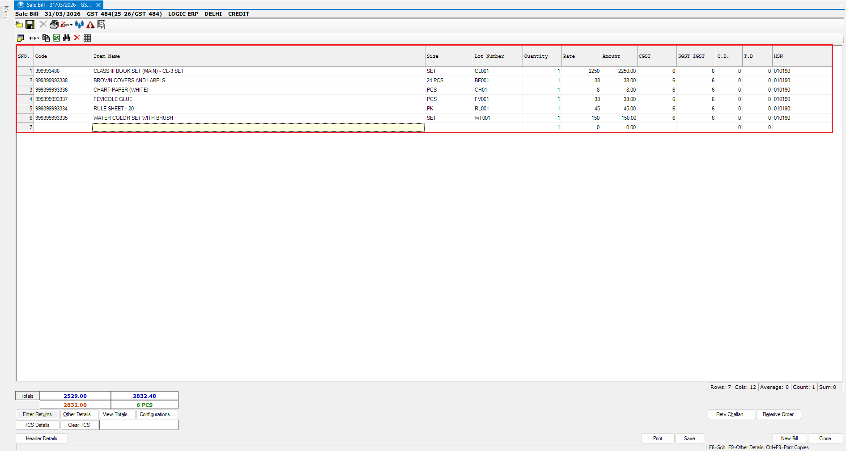This screenshot has height=451, width=846.
Task: Delete row with the red X icon
Action: (x=77, y=38)
